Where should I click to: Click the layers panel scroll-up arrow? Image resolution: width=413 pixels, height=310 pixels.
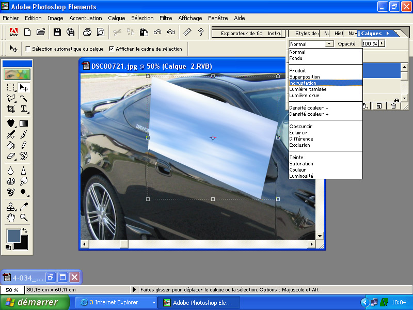[x=404, y=67]
